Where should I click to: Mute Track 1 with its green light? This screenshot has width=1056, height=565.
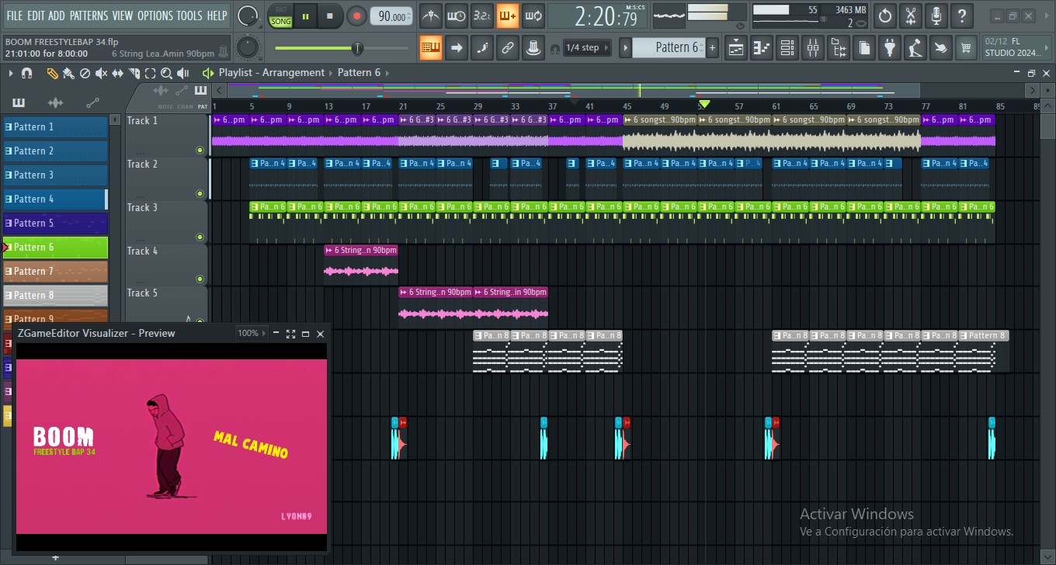[x=200, y=151]
